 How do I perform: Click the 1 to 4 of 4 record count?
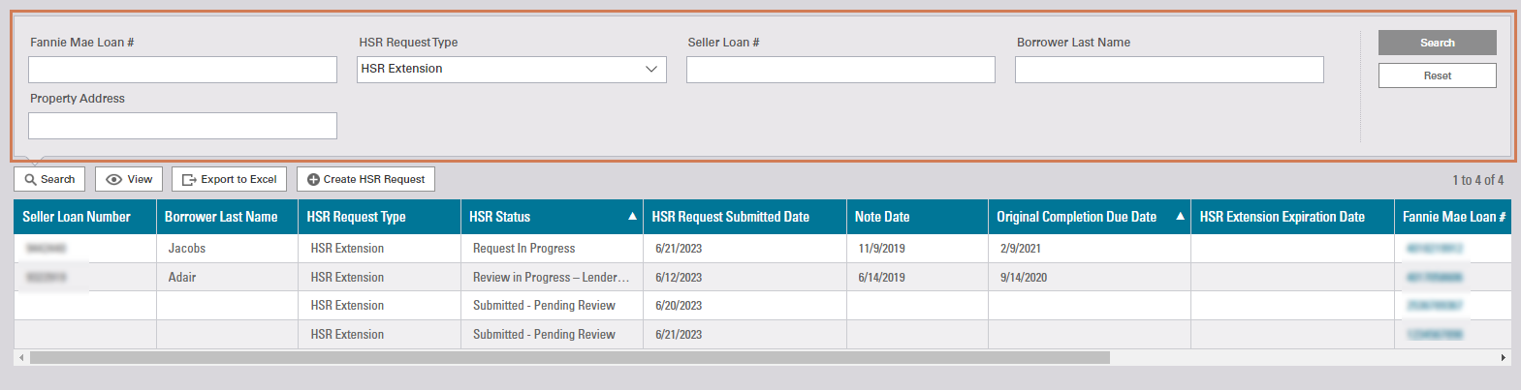pyautogui.click(x=1477, y=180)
